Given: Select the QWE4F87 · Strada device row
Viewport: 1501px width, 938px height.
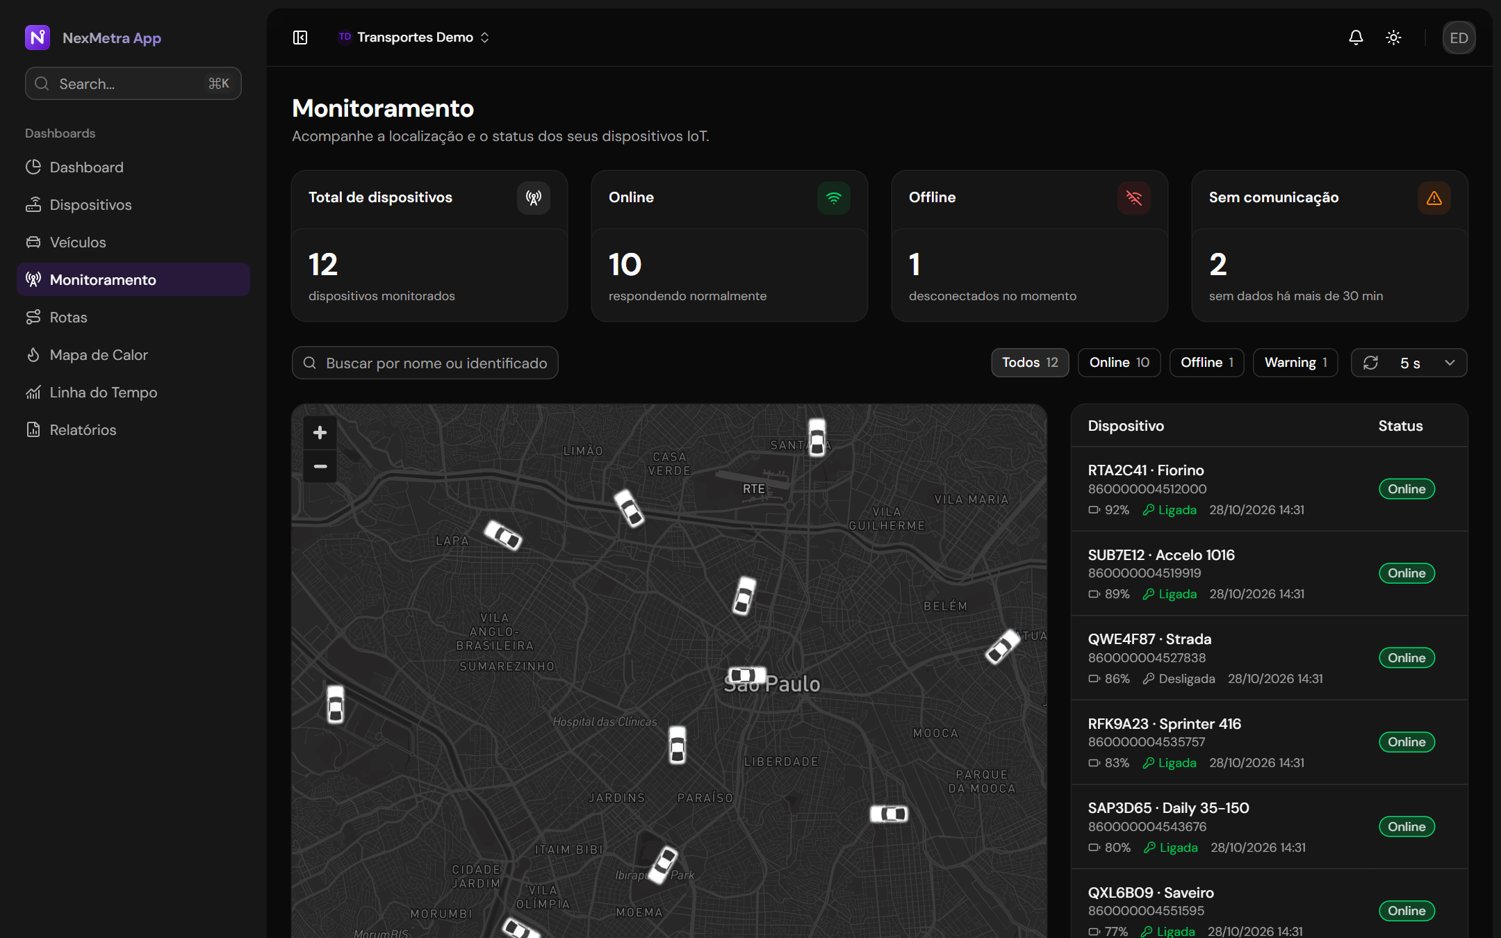Looking at the screenshot, I should point(1269,658).
